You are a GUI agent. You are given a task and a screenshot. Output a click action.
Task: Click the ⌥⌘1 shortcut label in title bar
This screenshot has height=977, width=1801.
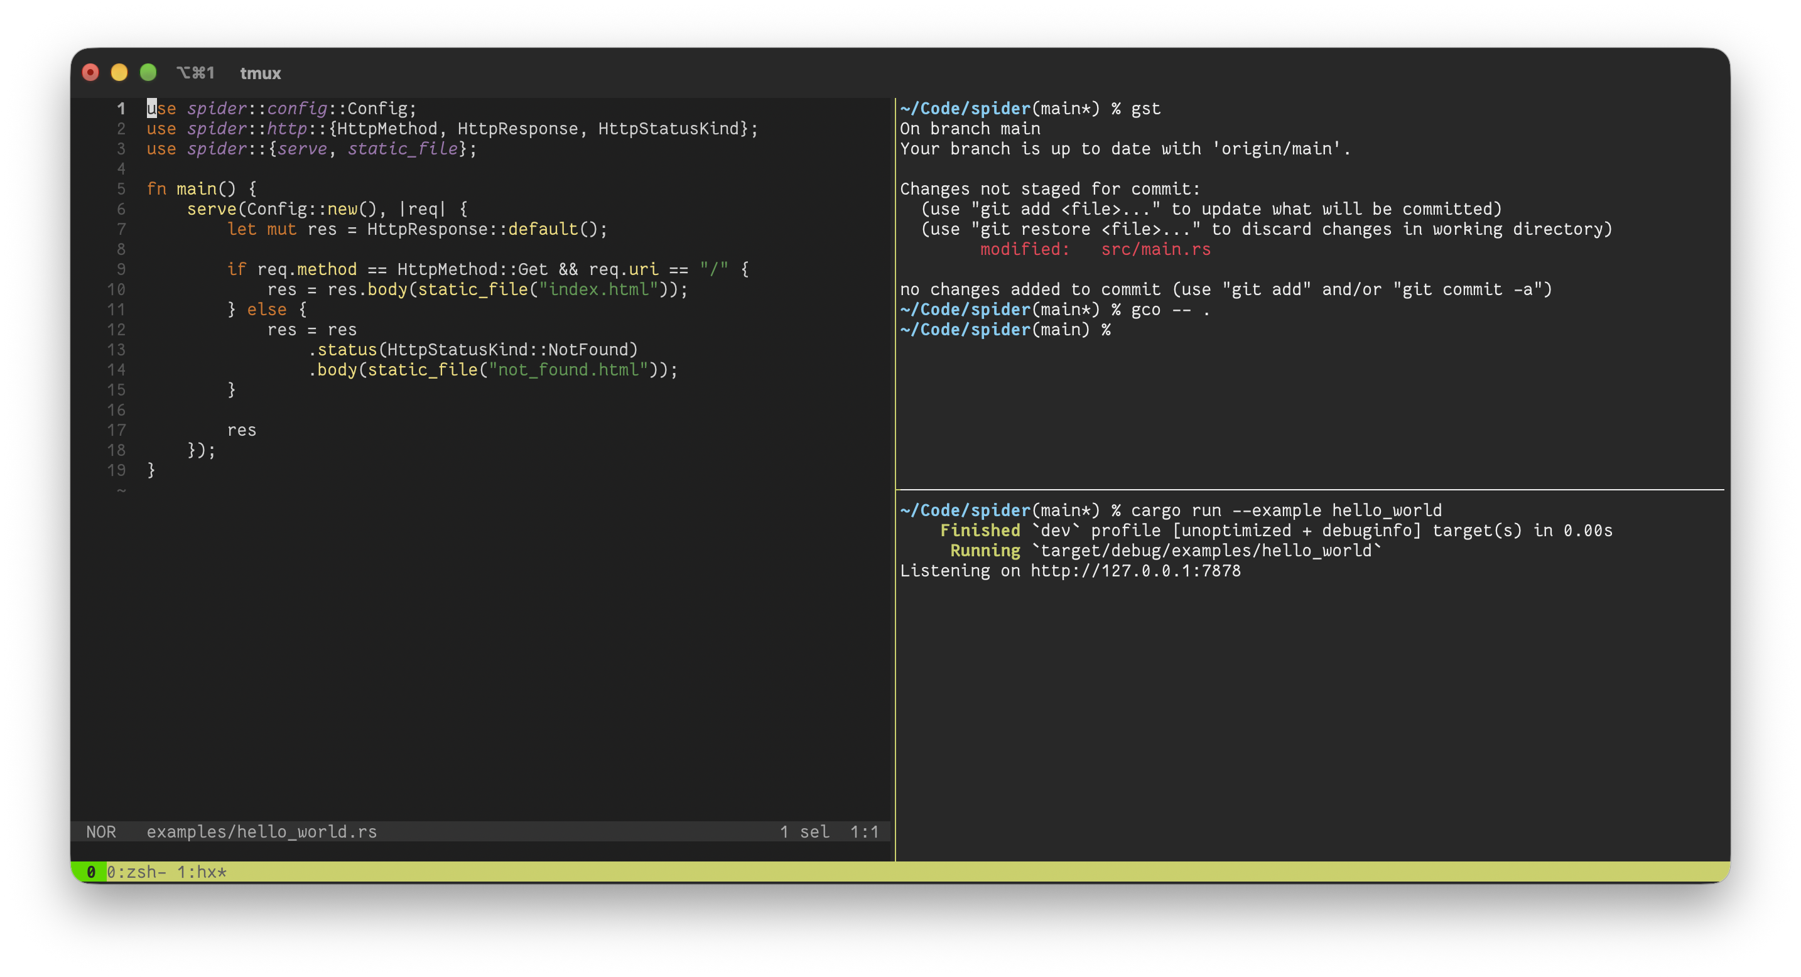(195, 73)
